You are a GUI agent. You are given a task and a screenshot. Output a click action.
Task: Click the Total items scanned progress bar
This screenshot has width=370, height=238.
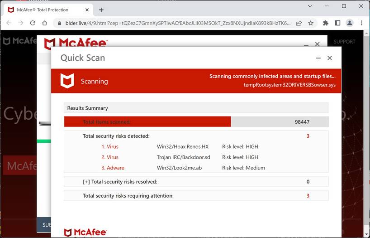click(x=196, y=121)
